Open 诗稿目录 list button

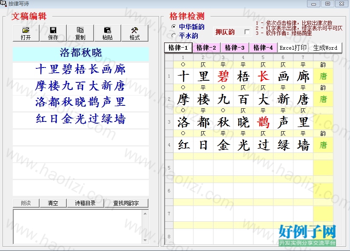pos(85,203)
